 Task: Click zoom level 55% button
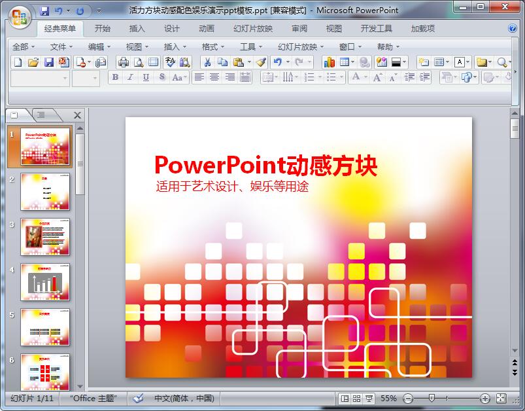pos(388,399)
